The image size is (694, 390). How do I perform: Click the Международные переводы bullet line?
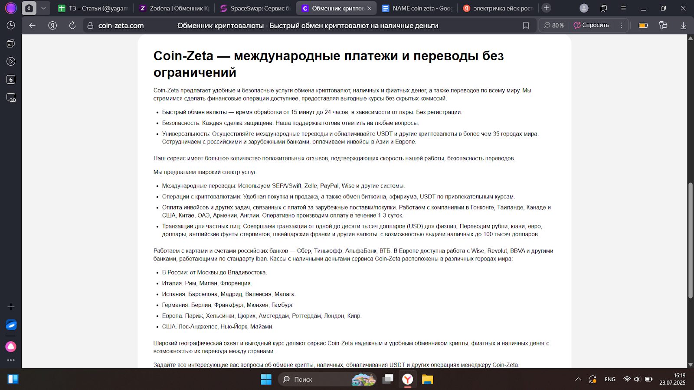(283, 186)
